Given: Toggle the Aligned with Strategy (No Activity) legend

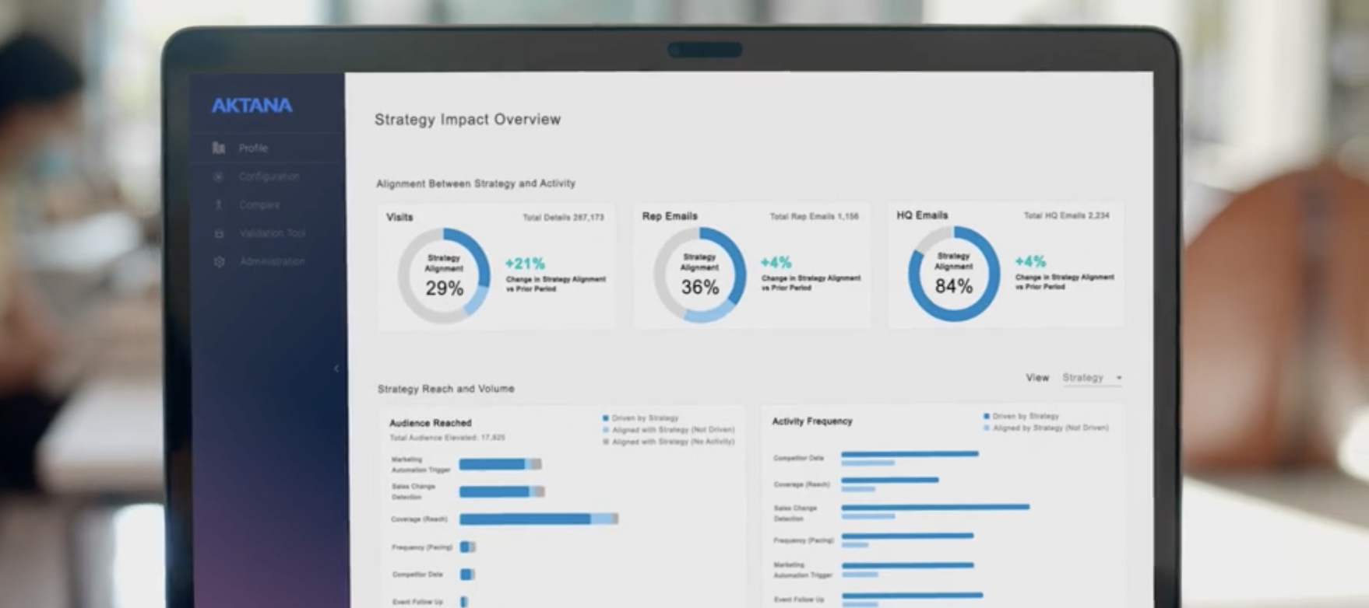Looking at the screenshot, I should pos(606,442).
